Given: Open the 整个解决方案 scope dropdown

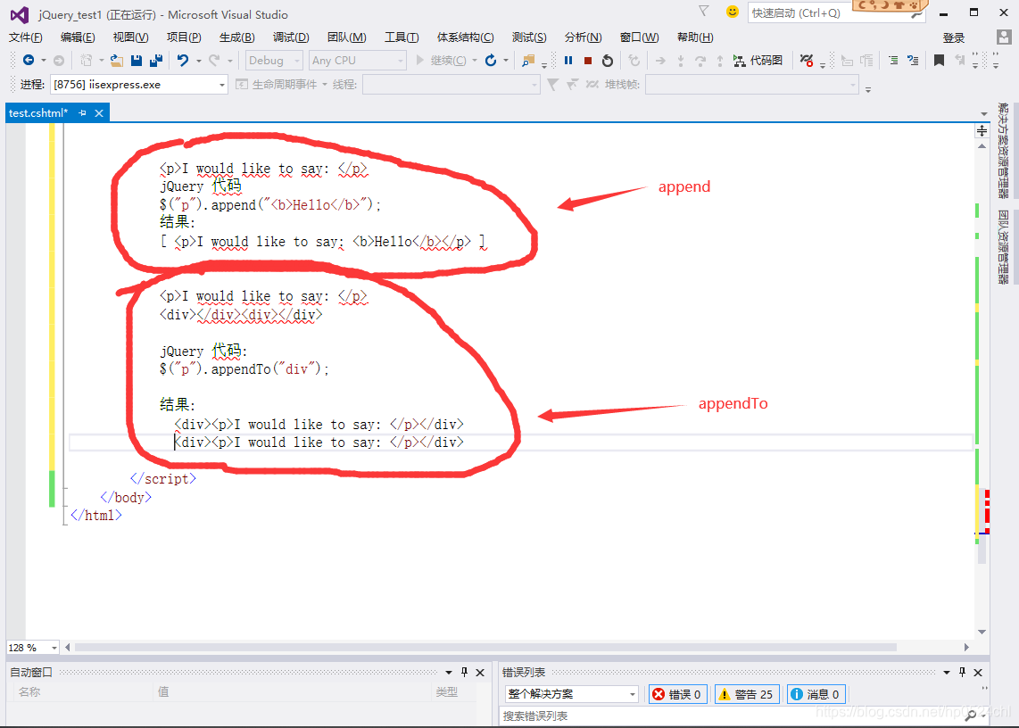Looking at the screenshot, I should coord(572,694).
